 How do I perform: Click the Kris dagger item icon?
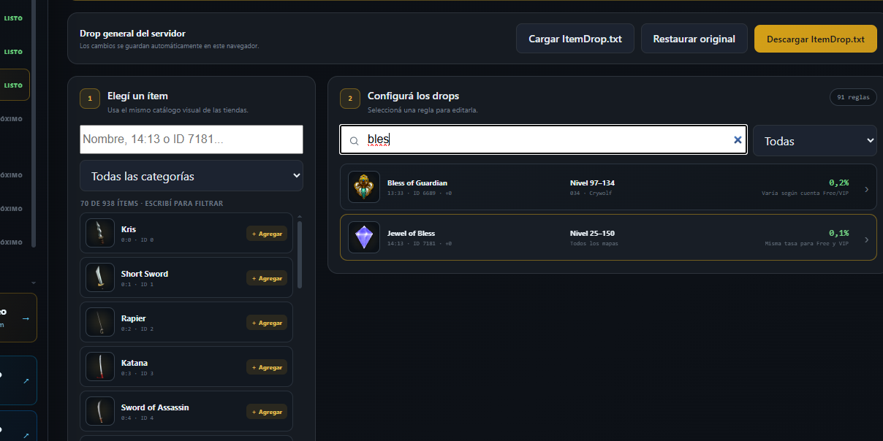(x=100, y=233)
